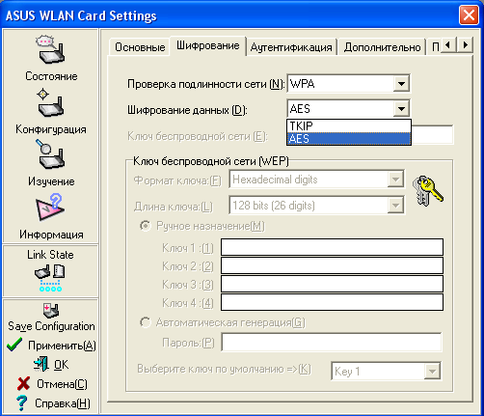Toggle the data encryption AES dropdown arrow
Viewport: 484px width, 416px height.
point(401,109)
